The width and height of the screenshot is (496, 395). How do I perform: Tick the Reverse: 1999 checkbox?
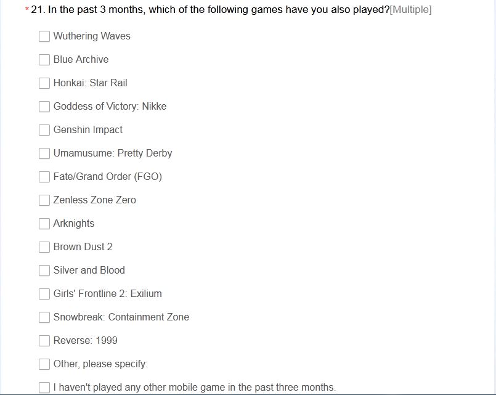point(44,341)
